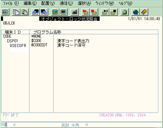Click the Copy toolbar icon
163x128 pixels.
pyautogui.click(x=16, y=12)
